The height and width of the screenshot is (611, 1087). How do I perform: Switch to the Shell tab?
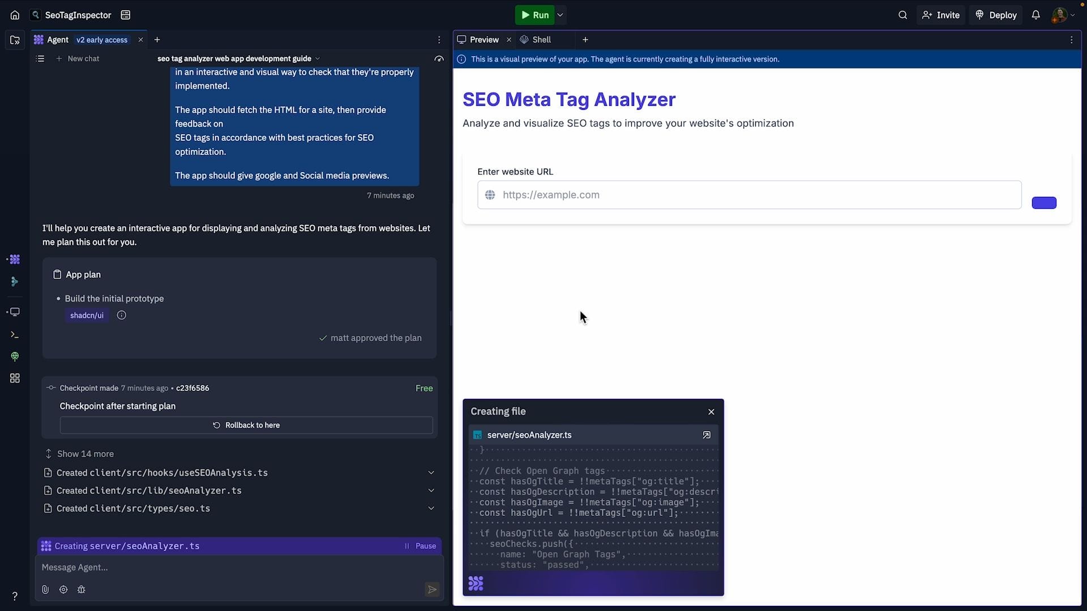pyautogui.click(x=541, y=40)
